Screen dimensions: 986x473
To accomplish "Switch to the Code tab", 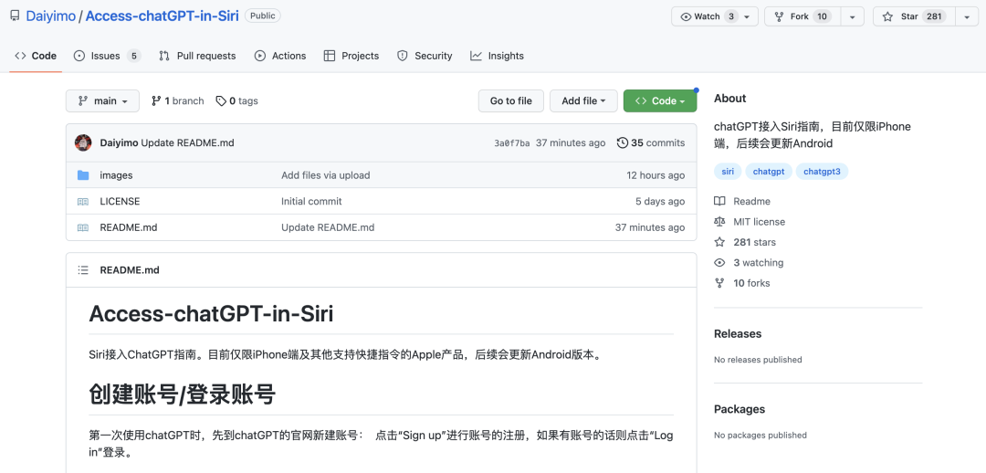I will (x=36, y=56).
